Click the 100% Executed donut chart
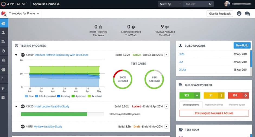The width and height of the screenshot is (255, 137). coord(123,79)
